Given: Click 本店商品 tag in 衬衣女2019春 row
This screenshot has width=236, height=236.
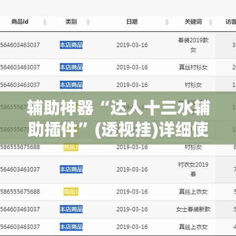Looking at the screenshot, I should [x=71, y=169].
